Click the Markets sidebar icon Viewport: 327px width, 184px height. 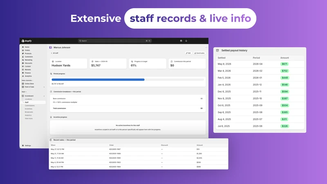pyautogui.click(x=23, y=70)
